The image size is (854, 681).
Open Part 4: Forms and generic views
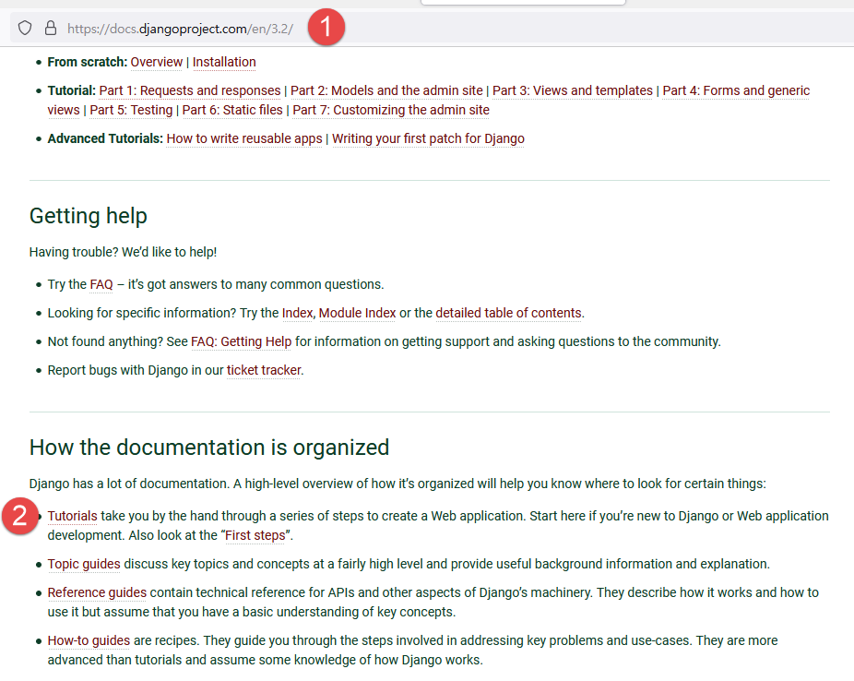pos(736,90)
